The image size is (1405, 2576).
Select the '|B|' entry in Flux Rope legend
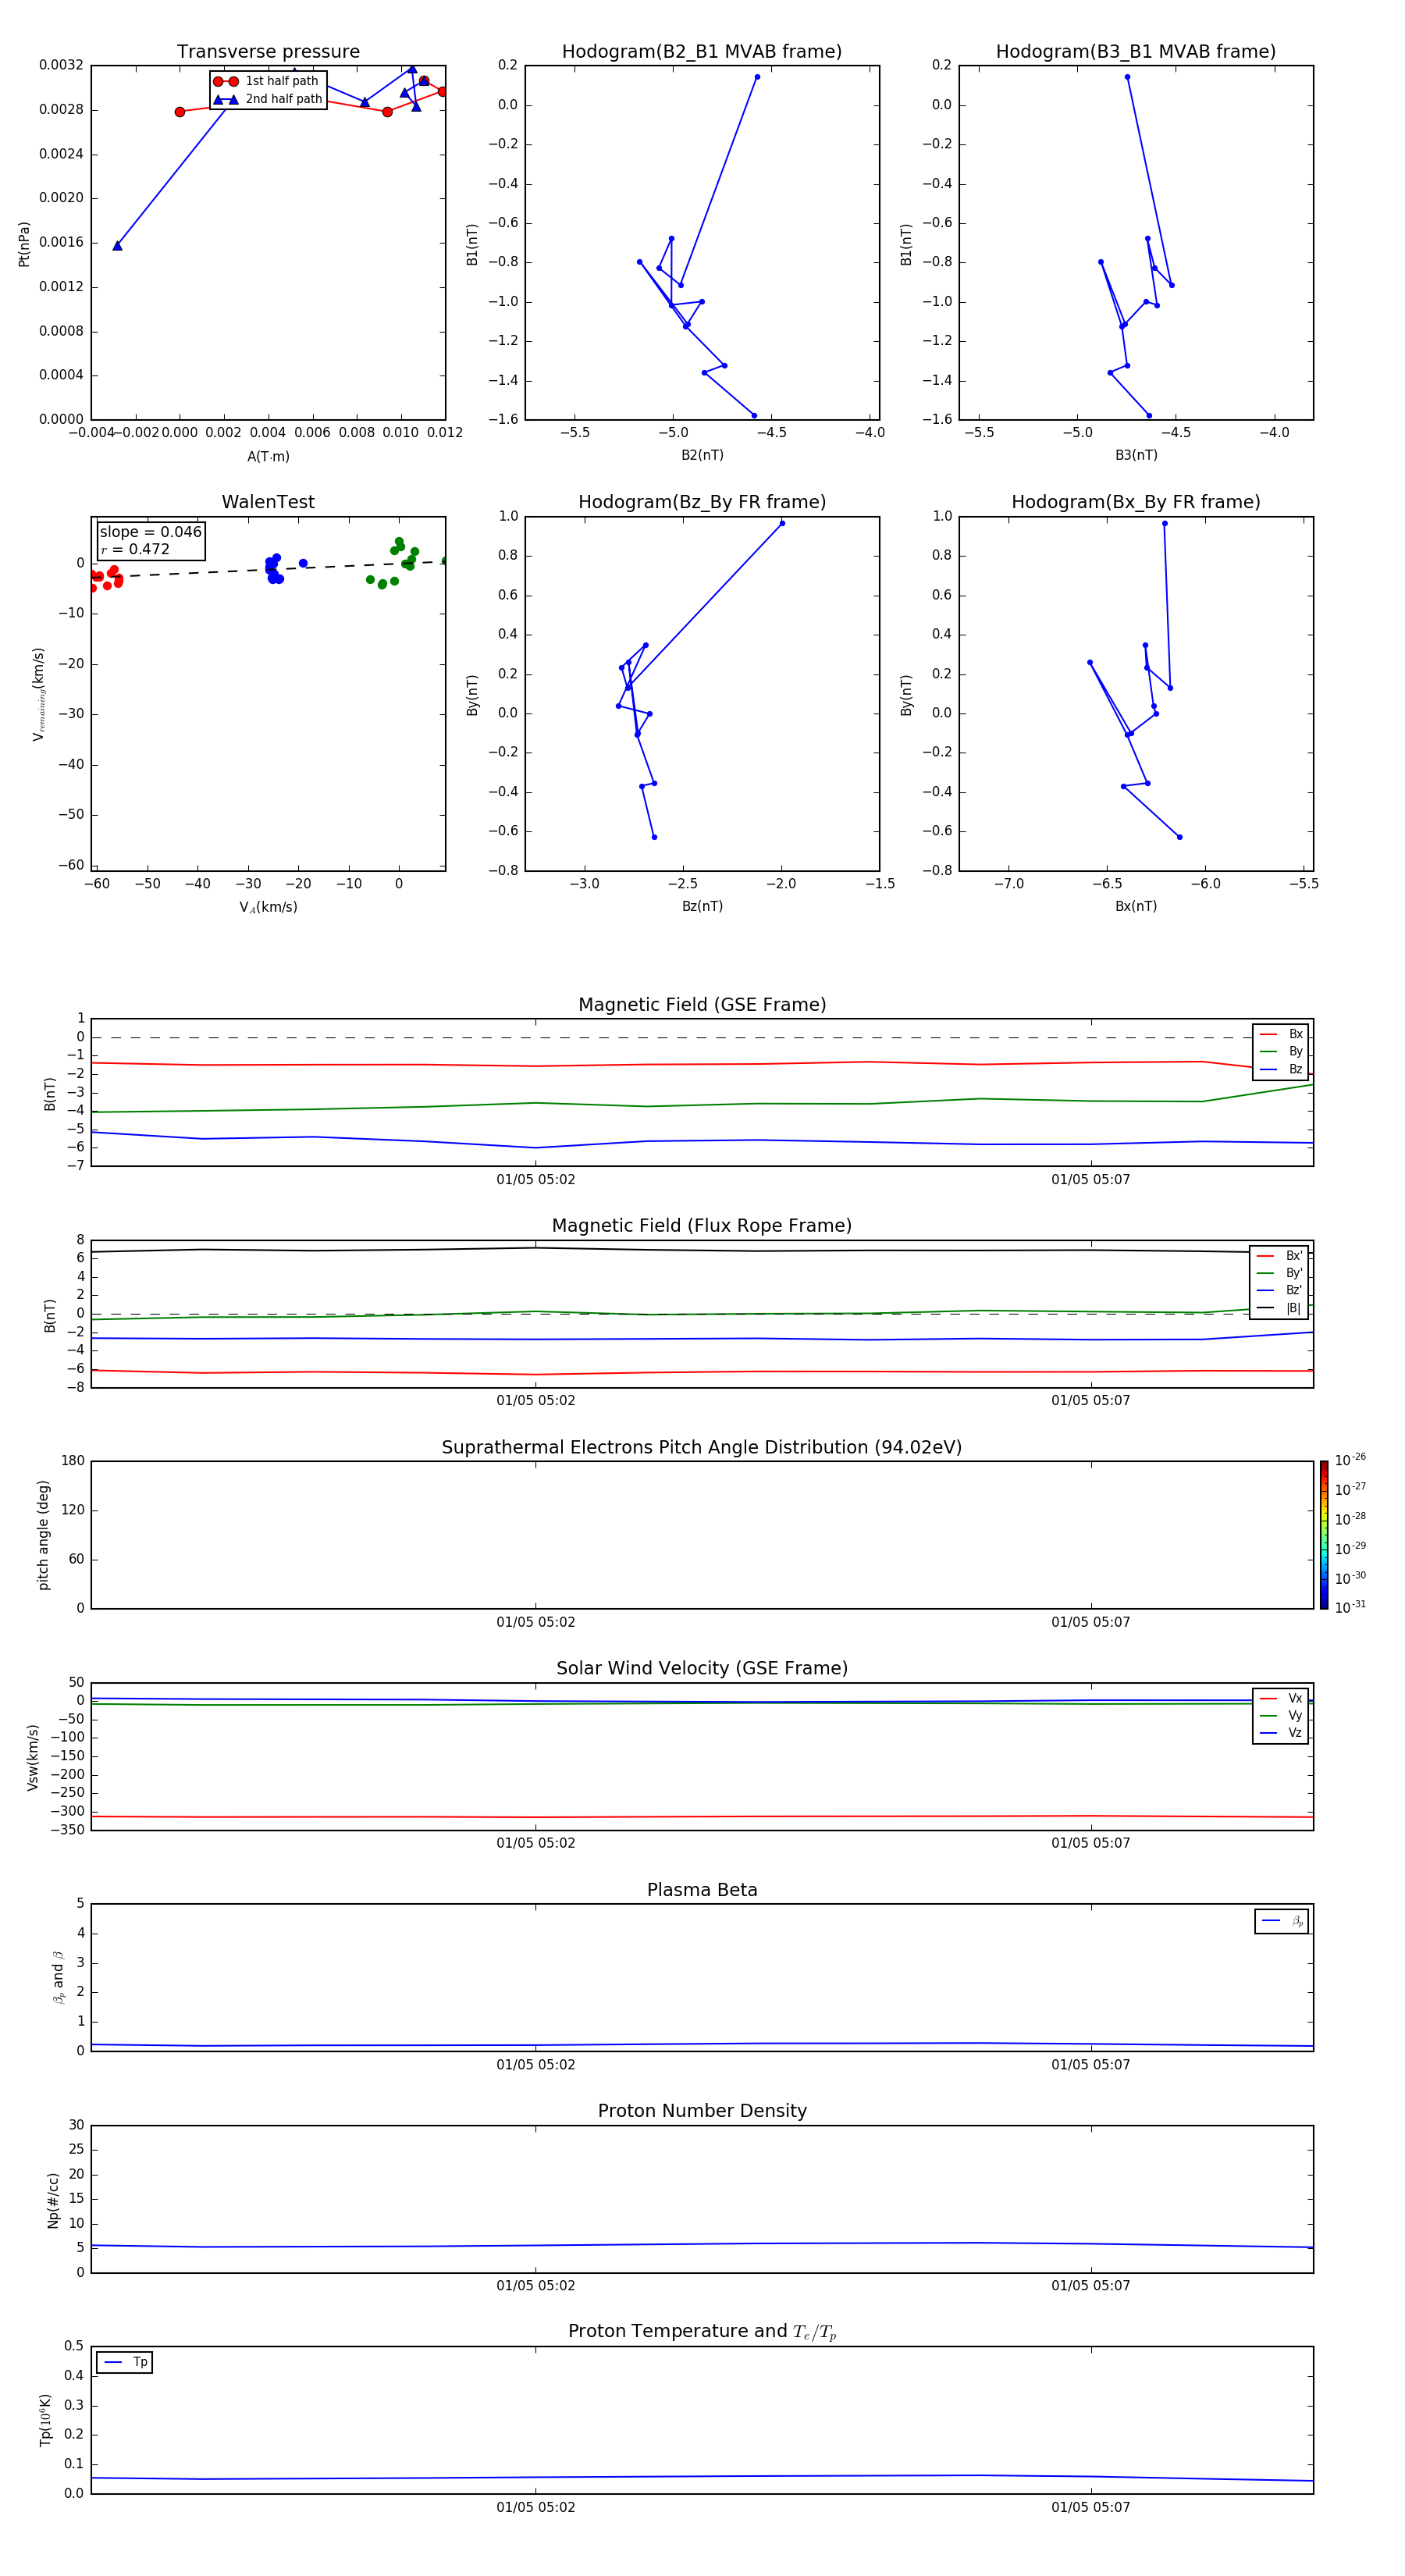tap(1279, 1308)
